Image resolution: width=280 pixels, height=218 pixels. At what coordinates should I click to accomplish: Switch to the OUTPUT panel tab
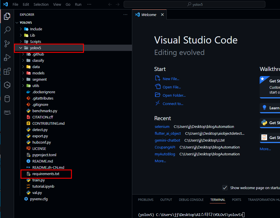(166, 200)
